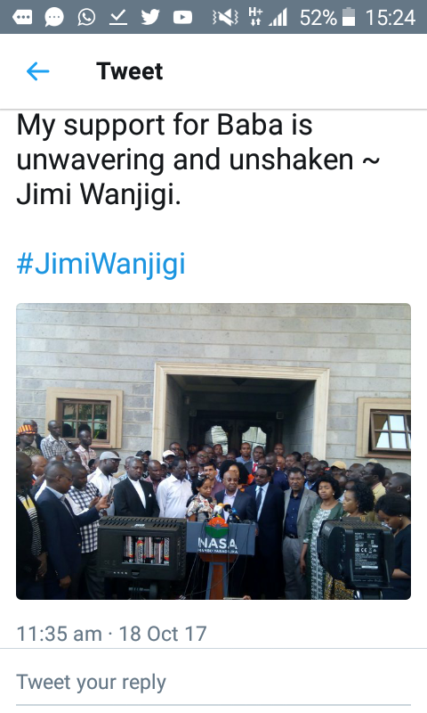Screen dimensions: 427x713
Task: Tap the battery icon in status bar
Action: pos(349,17)
